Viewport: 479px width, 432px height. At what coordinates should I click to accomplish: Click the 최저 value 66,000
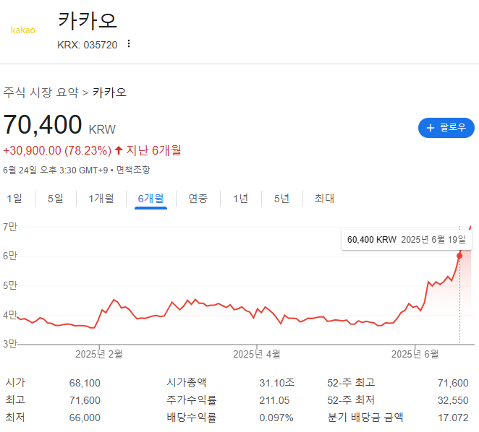click(85, 418)
